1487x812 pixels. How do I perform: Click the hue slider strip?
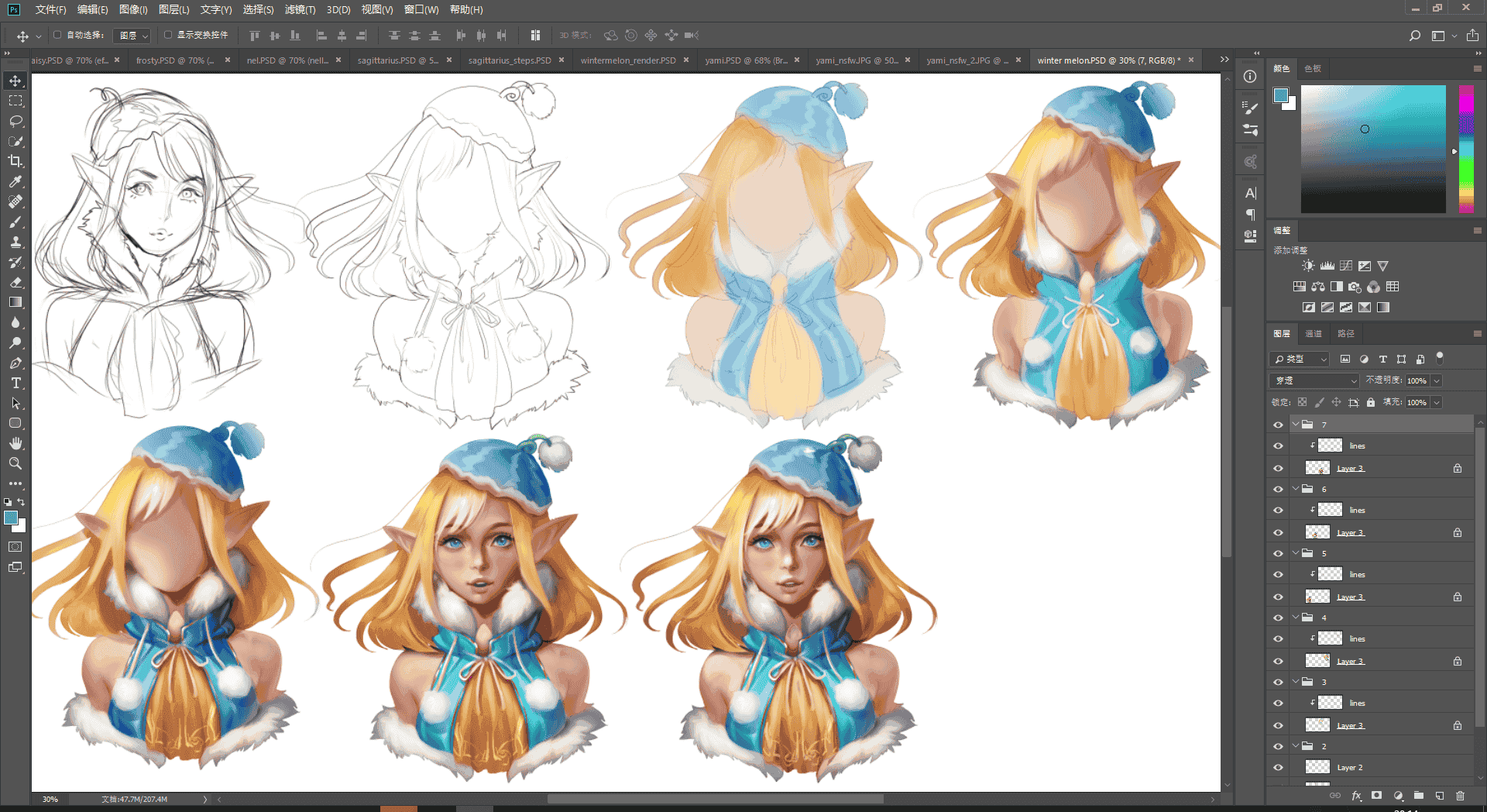[1466, 149]
